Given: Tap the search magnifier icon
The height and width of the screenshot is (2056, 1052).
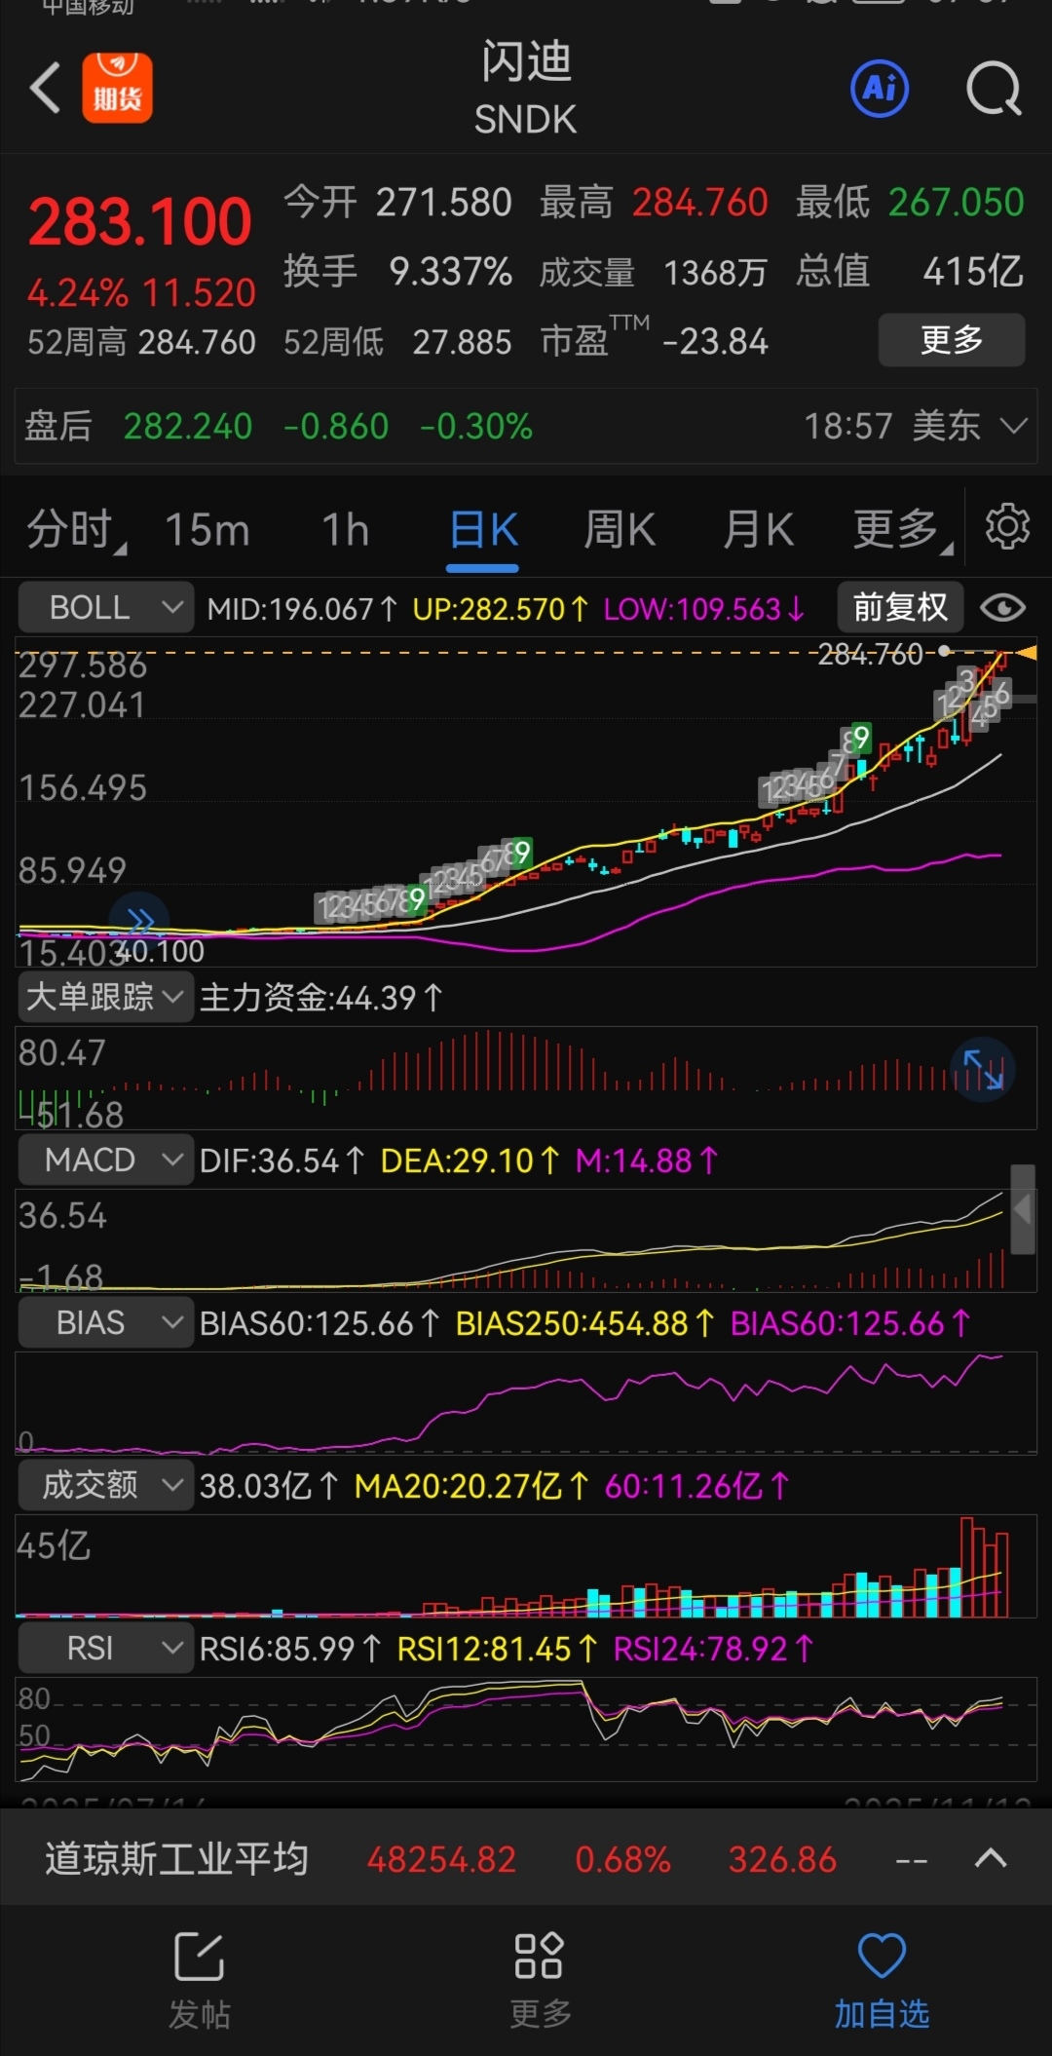Looking at the screenshot, I should [x=994, y=90].
